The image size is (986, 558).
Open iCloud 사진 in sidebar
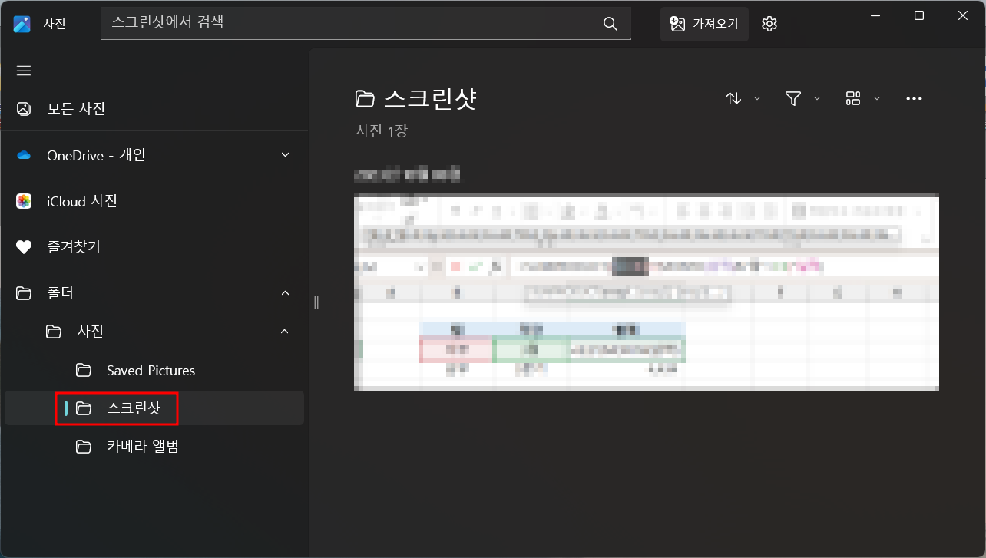[154, 201]
